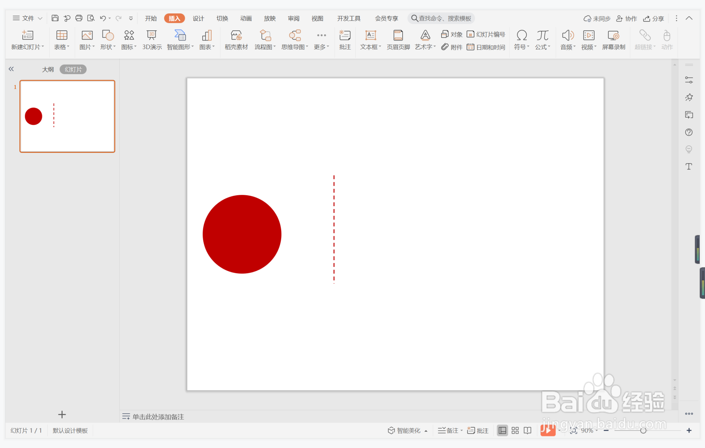Click the 协作 collaborate button
The width and height of the screenshot is (705, 448).
[x=627, y=18]
